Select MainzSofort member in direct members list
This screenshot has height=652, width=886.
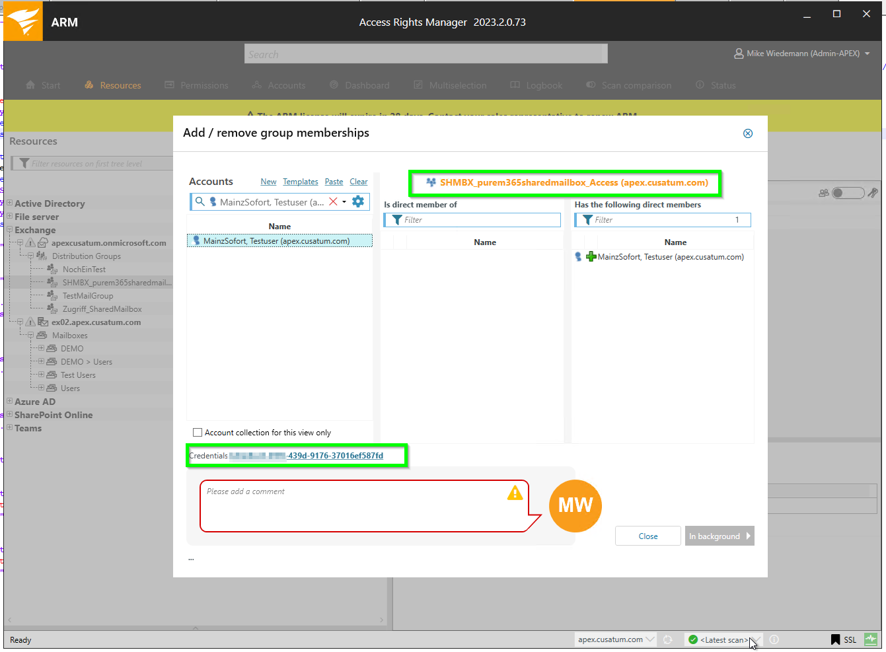click(x=671, y=257)
